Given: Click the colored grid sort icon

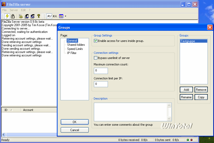Looking at the screenshot, I should (61, 16).
